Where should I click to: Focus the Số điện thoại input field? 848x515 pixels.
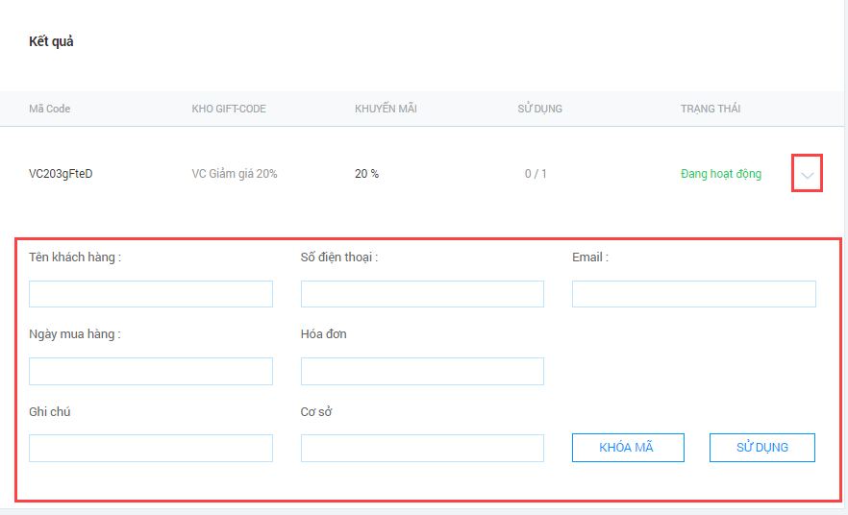pyautogui.click(x=422, y=294)
